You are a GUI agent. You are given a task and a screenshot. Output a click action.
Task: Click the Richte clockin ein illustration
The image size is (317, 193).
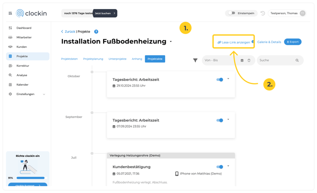pos(28,167)
